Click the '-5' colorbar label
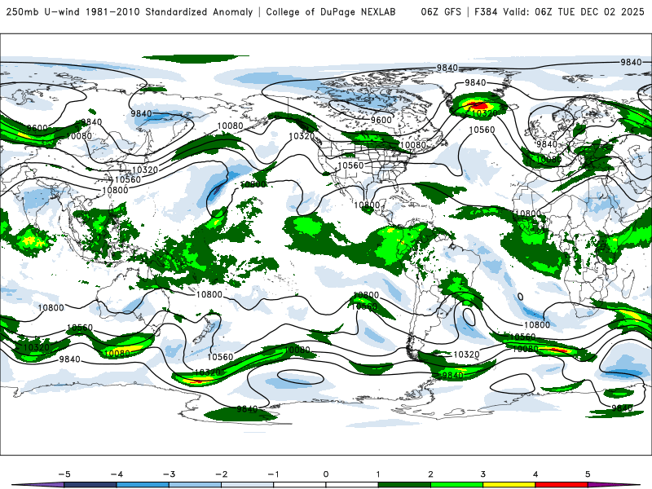Image resolution: width=652 pixels, height=489 pixels. [x=64, y=474]
